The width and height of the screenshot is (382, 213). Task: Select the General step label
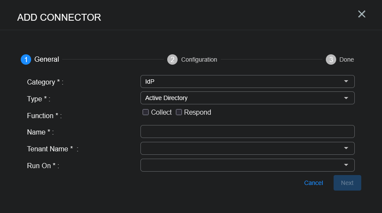(x=47, y=60)
